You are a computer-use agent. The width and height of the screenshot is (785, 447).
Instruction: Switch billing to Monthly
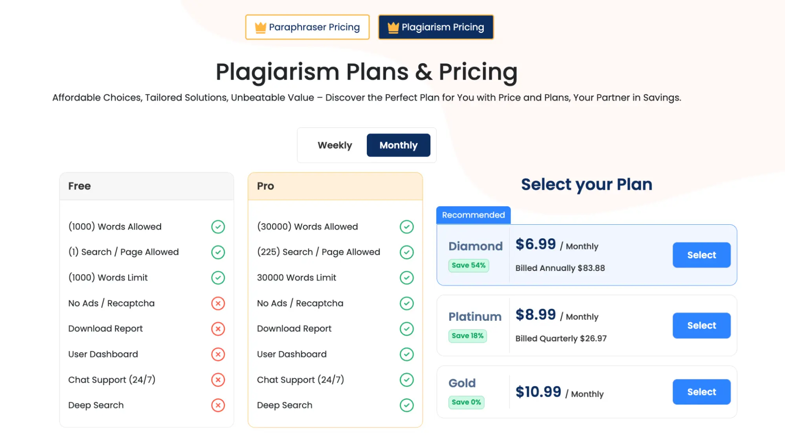(398, 145)
